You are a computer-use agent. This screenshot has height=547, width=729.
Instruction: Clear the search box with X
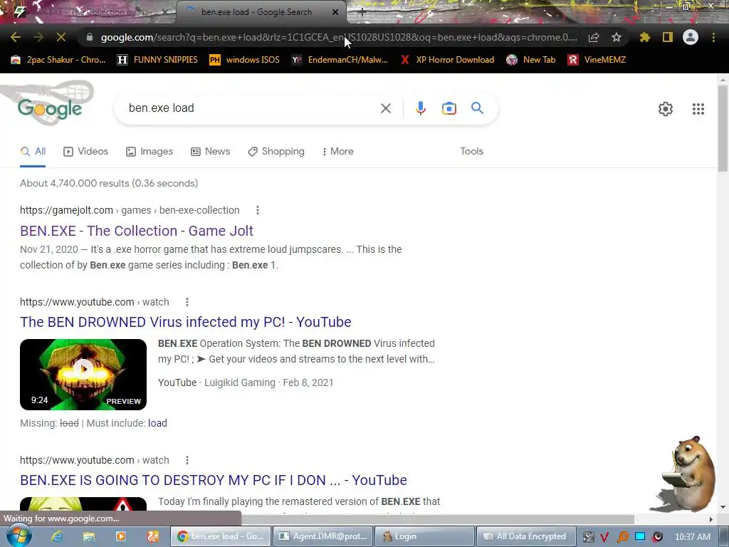point(385,108)
